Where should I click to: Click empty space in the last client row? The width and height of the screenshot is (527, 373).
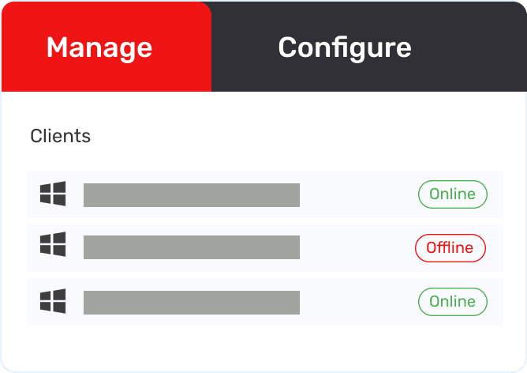(359, 302)
